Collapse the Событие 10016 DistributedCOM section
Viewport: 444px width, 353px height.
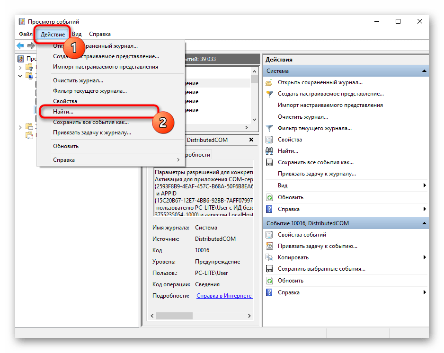pyautogui.click(x=424, y=223)
